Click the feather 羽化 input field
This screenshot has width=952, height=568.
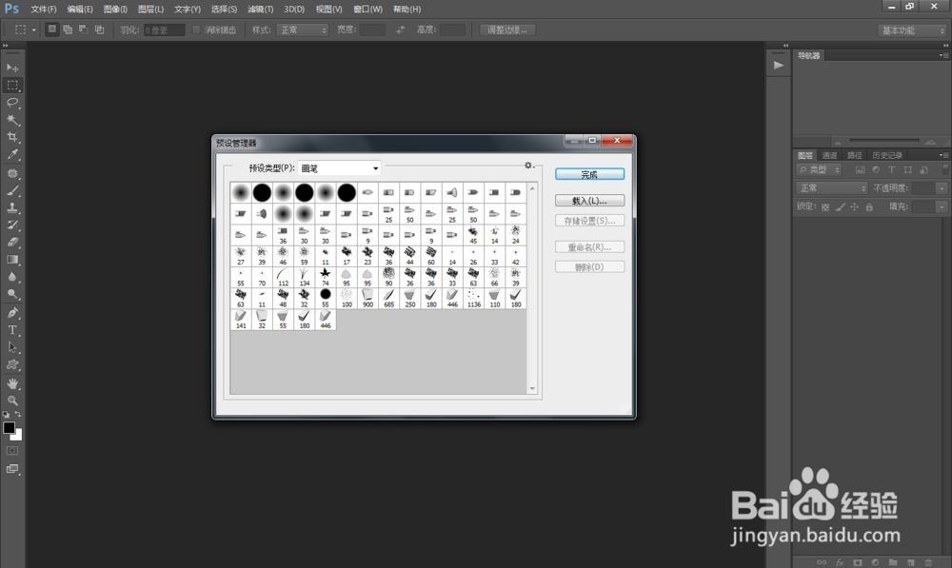point(165,29)
